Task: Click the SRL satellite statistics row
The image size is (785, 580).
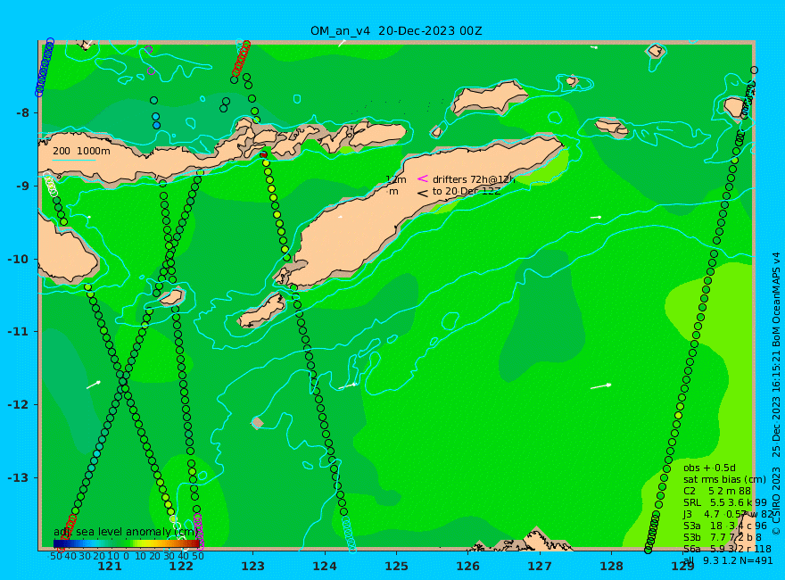Action: coord(725,502)
